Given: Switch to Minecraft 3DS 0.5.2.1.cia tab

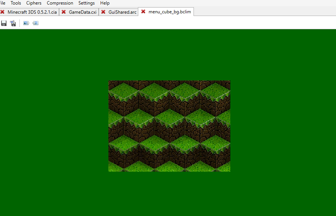Looking at the screenshot, I should point(32,12).
